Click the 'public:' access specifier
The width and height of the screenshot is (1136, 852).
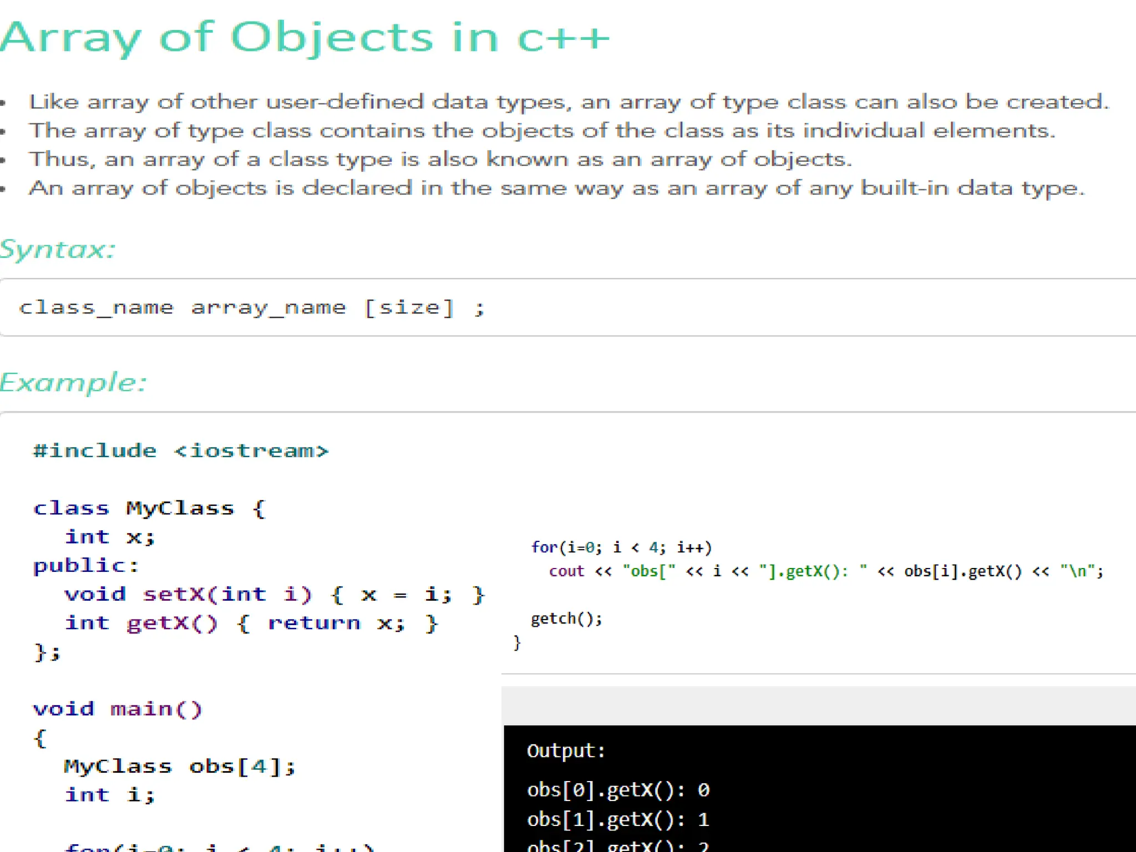pyautogui.click(x=86, y=566)
